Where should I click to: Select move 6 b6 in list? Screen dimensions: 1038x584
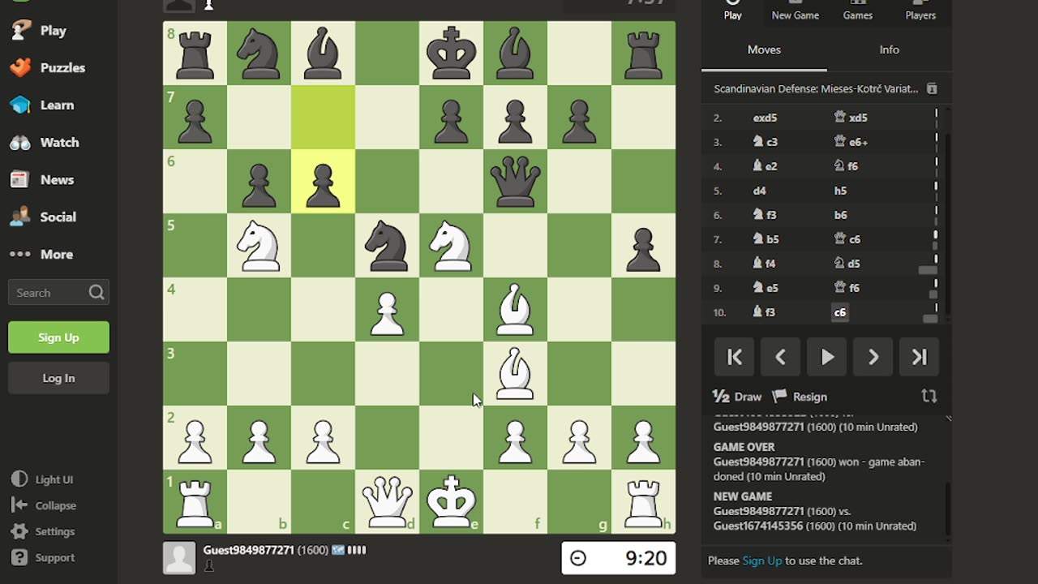[x=840, y=215]
